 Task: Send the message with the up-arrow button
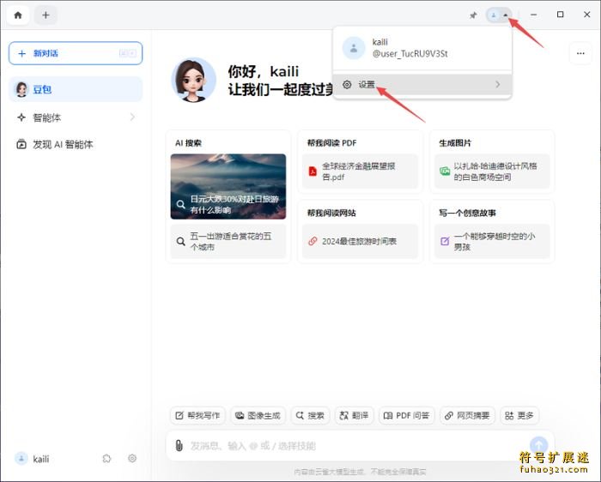pyautogui.click(x=538, y=445)
